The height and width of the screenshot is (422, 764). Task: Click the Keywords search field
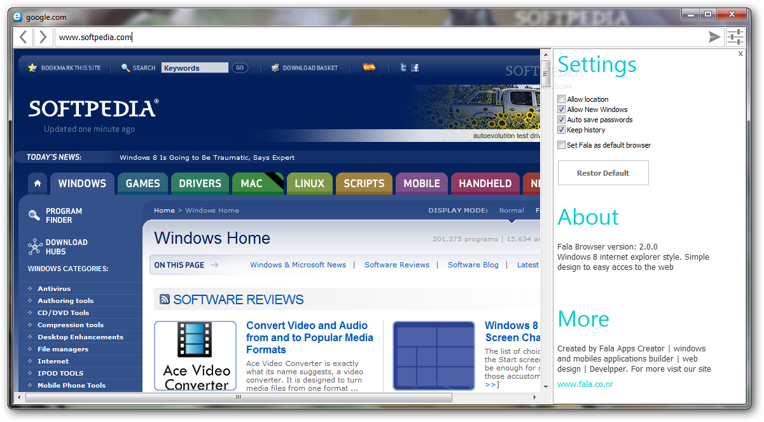point(195,67)
